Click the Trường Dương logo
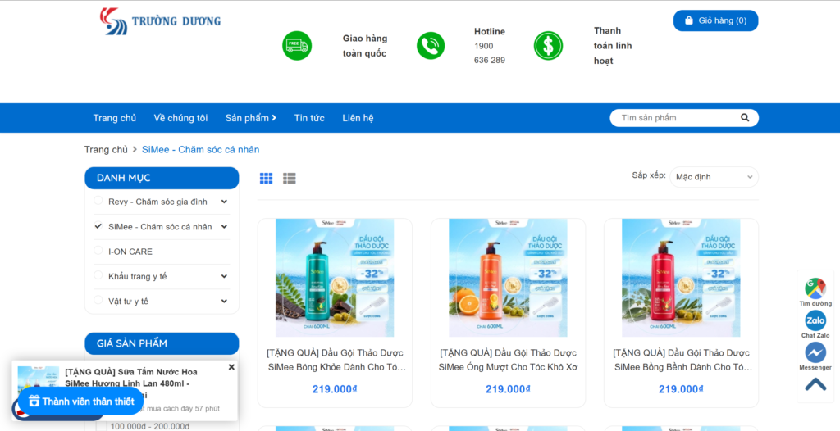The width and height of the screenshot is (840, 431). coord(160,21)
